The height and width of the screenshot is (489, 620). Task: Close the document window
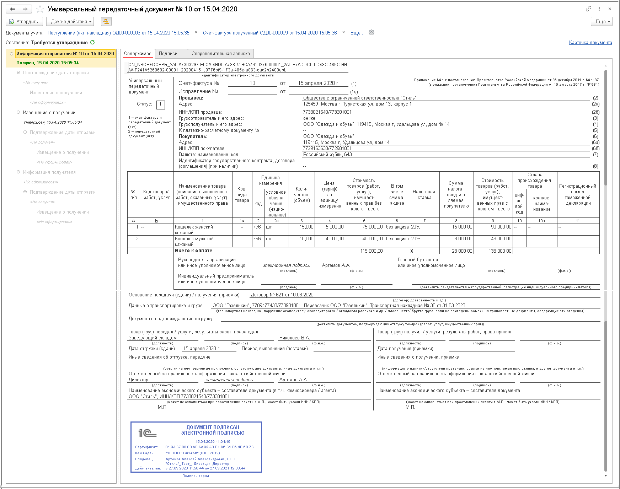click(610, 9)
